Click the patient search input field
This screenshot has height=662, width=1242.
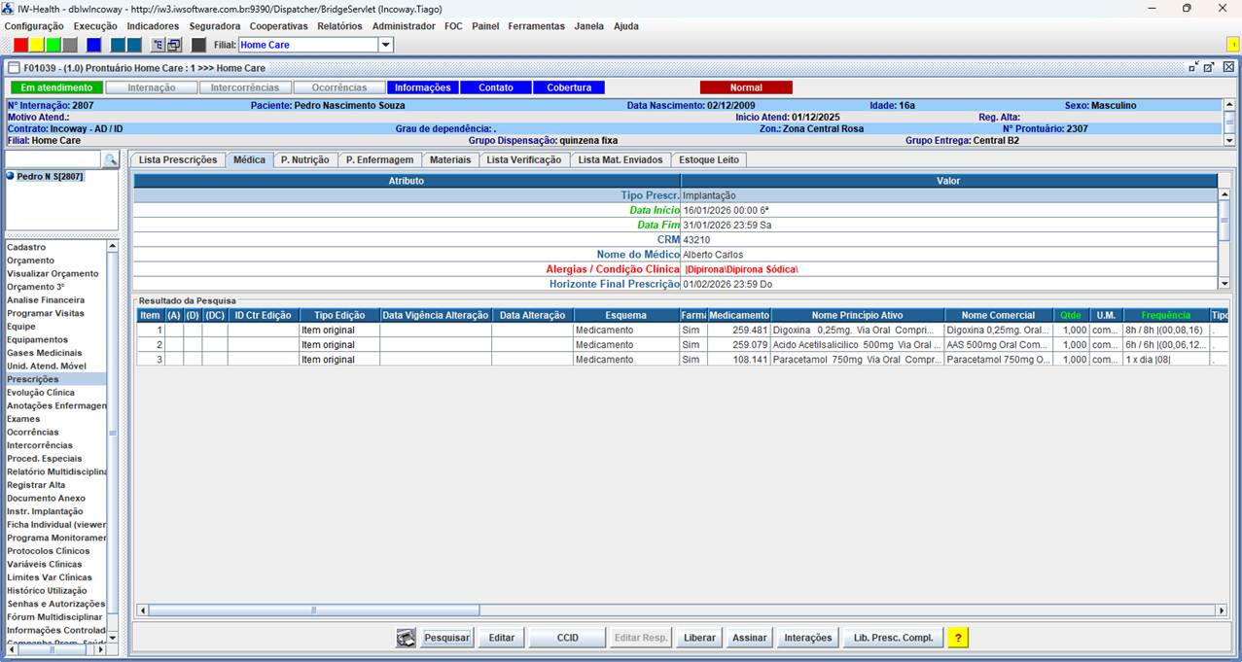click(53, 159)
